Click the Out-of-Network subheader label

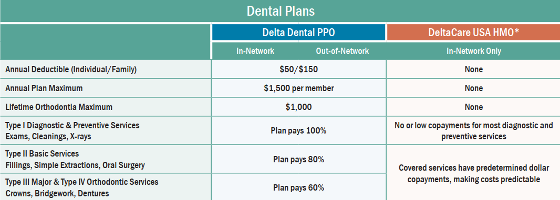click(342, 51)
